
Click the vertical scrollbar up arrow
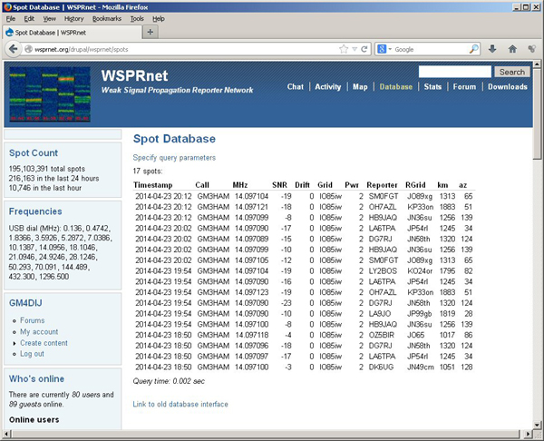(537, 64)
